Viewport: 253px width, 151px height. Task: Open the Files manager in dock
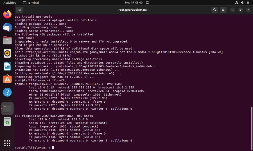7,40
